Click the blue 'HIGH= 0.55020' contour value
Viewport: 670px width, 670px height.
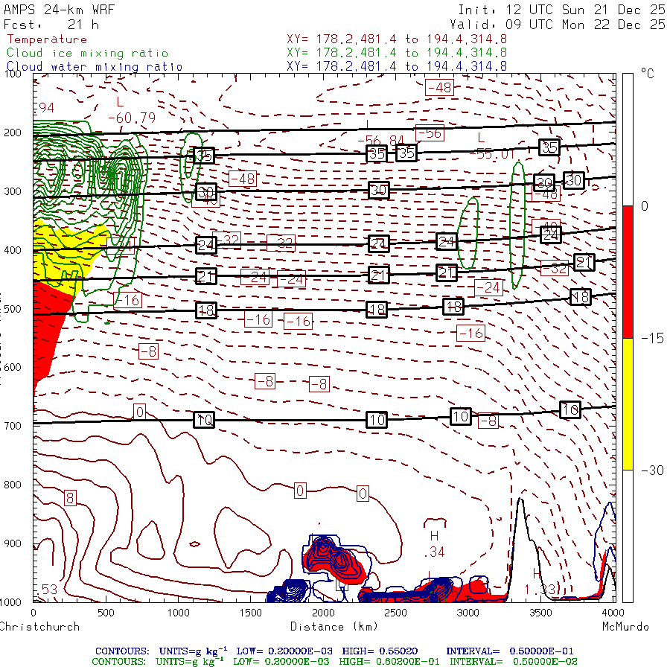[x=380, y=651]
